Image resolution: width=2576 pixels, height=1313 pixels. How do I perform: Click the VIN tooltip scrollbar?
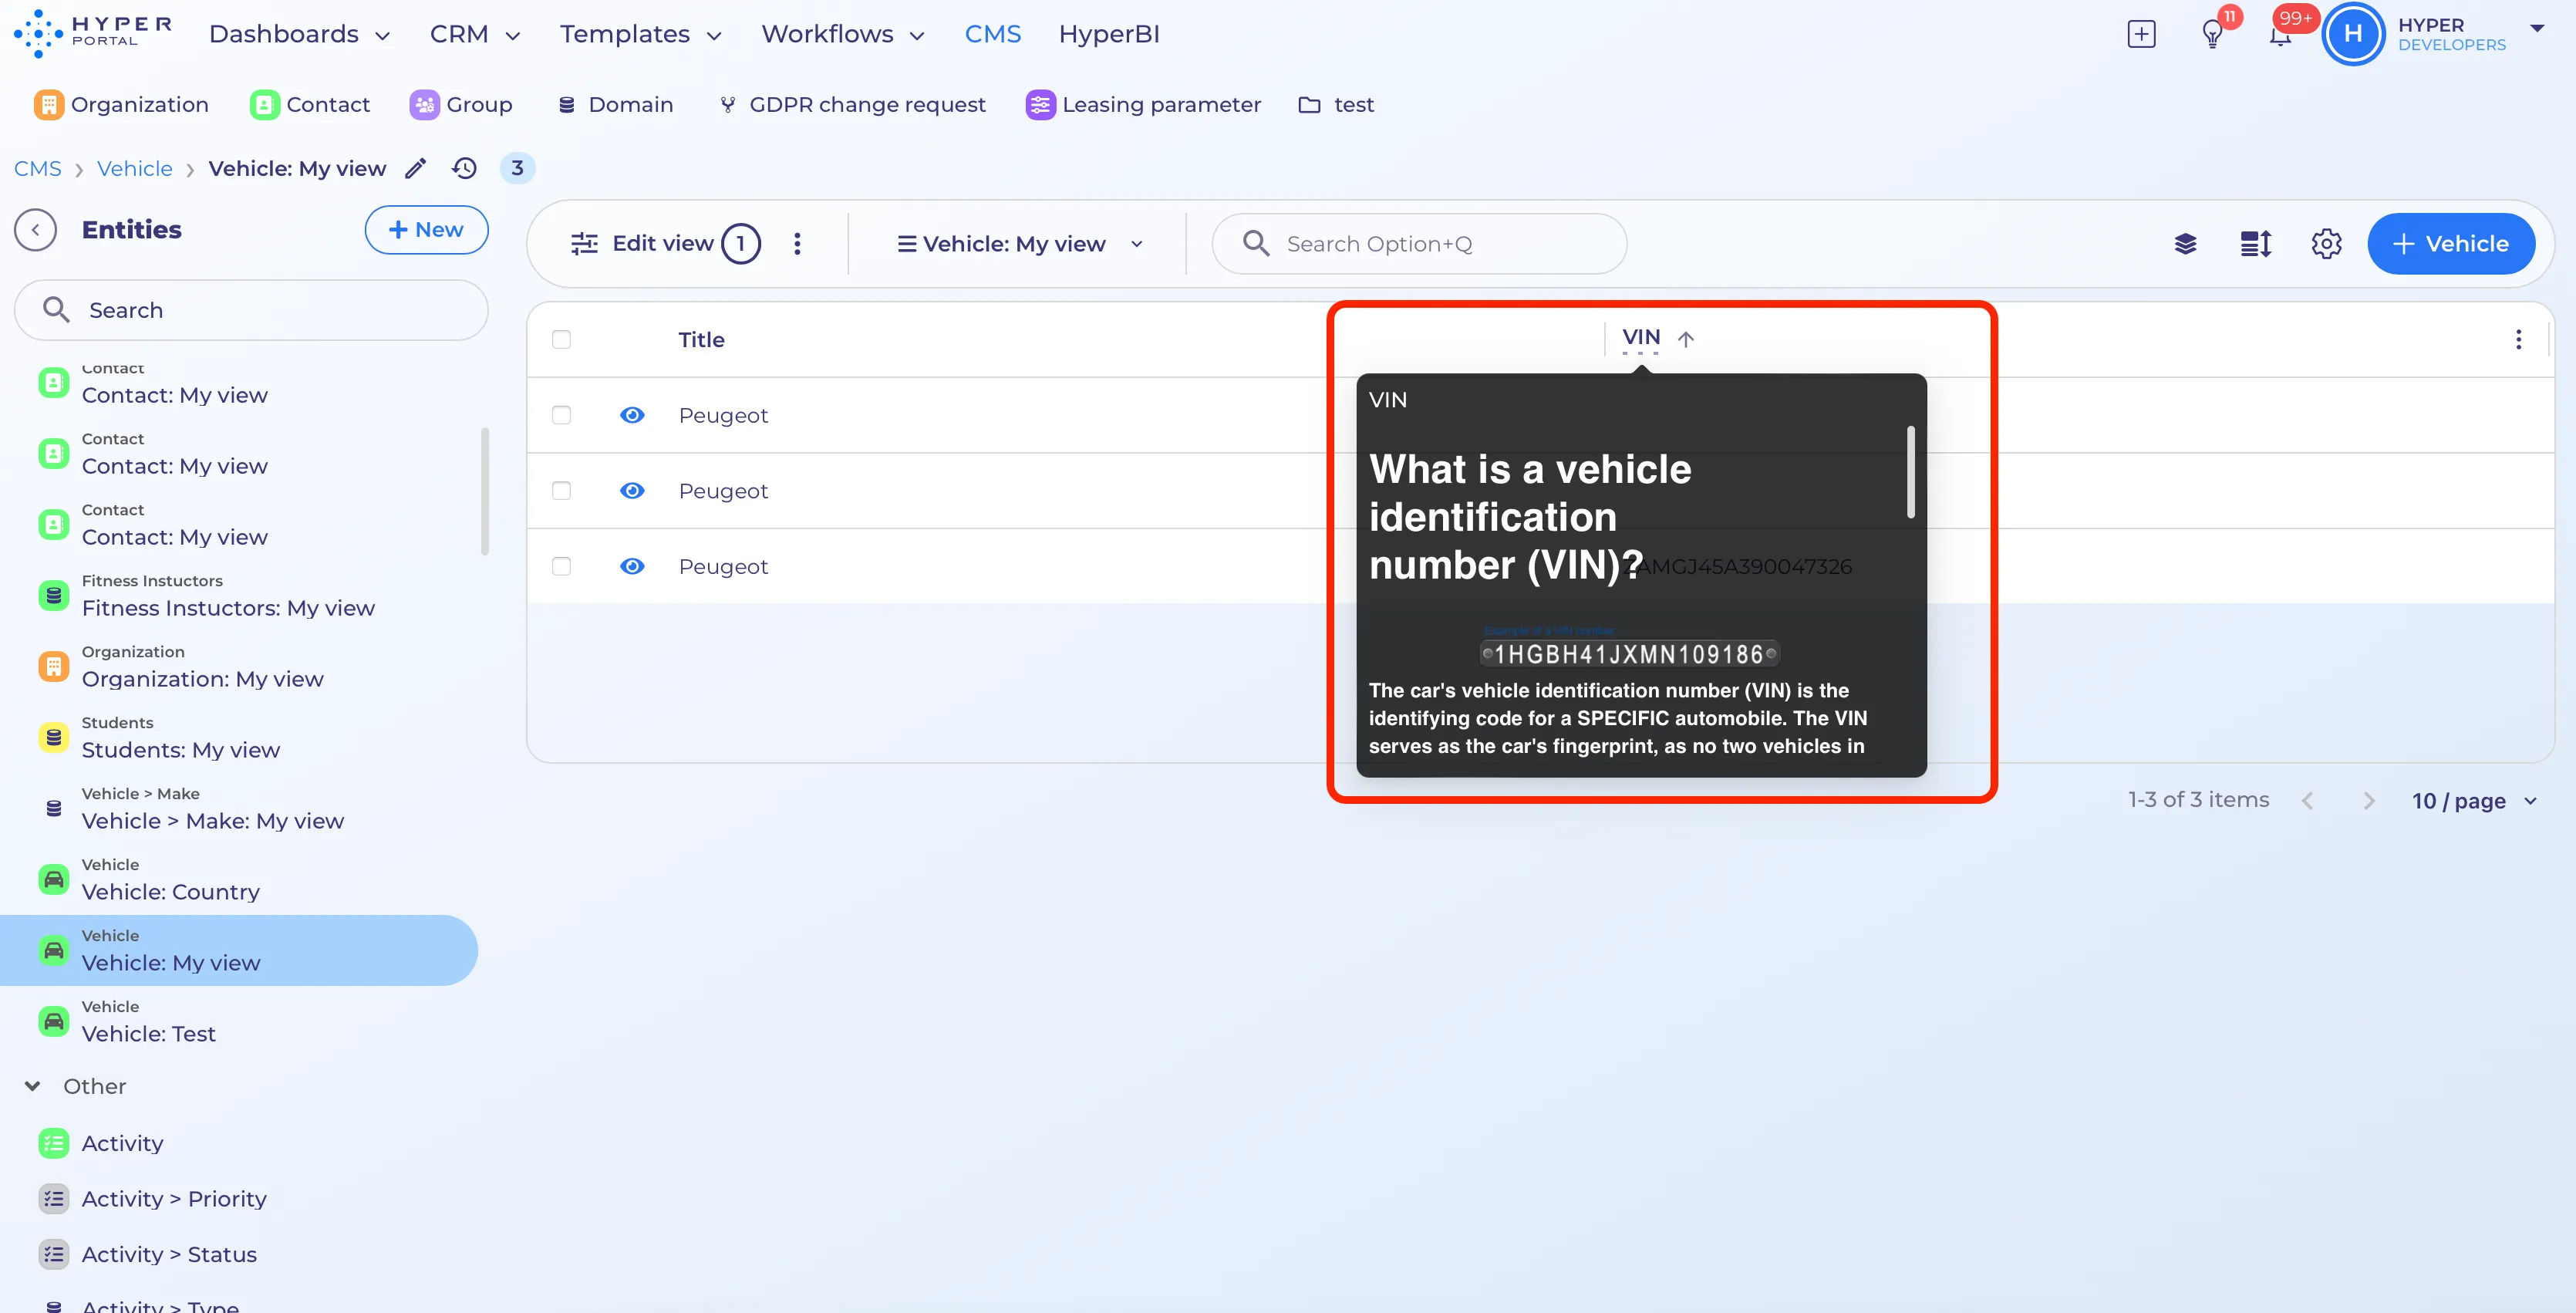tap(1910, 472)
